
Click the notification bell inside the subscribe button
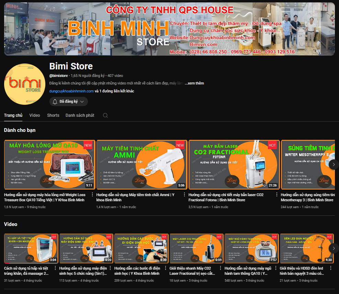pos(55,102)
